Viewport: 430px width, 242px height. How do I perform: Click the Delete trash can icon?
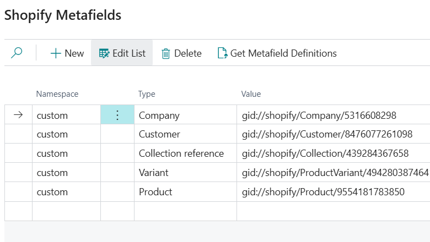[x=165, y=53]
